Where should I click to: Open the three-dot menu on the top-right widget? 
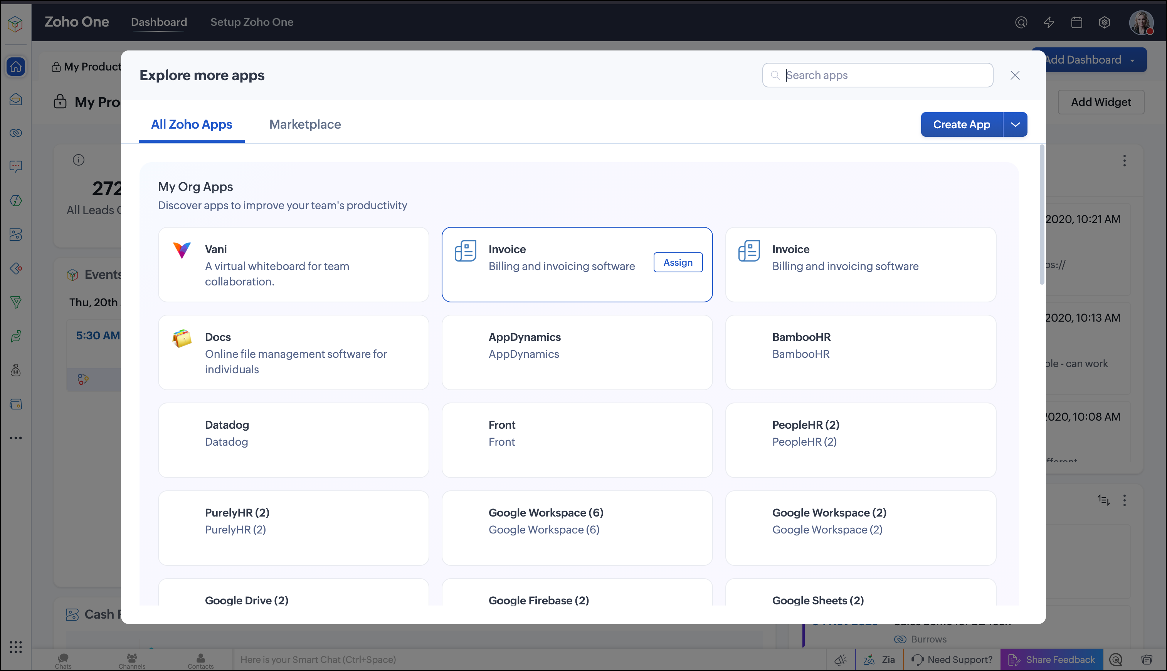click(x=1125, y=161)
